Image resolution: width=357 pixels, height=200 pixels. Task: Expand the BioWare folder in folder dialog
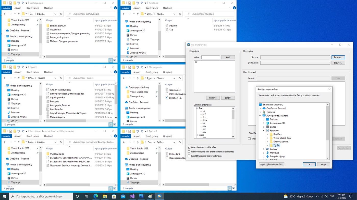click(267, 134)
